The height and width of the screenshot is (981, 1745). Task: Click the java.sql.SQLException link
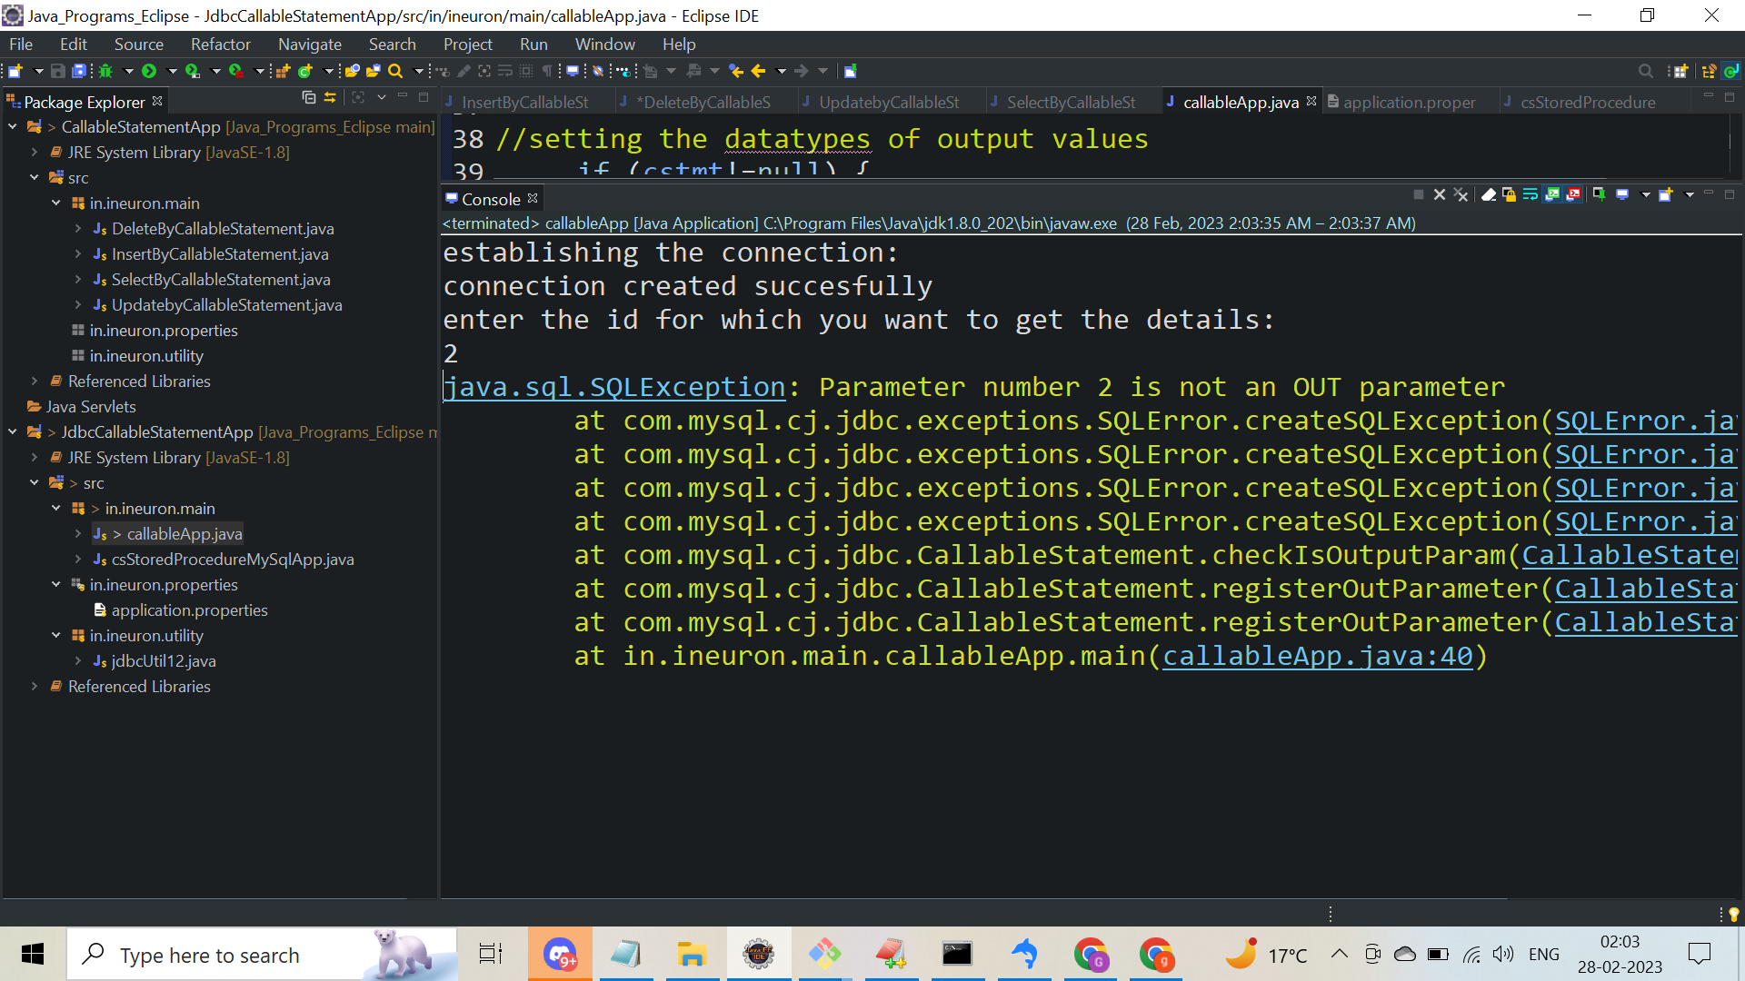(x=614, y=387)
